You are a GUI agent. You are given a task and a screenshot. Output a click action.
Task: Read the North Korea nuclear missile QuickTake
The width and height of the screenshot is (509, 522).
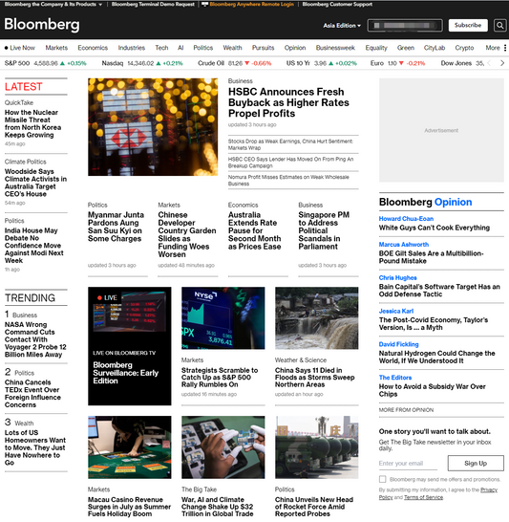[32, 124]
